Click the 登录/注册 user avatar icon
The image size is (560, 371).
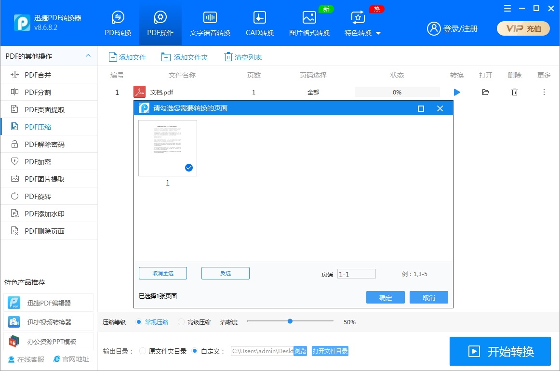[434, 28]
